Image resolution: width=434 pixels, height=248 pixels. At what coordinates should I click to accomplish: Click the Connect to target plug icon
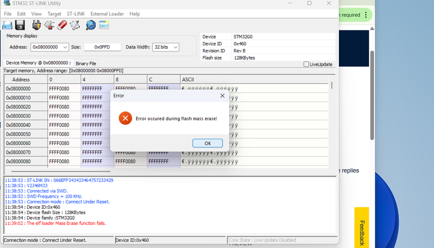click(36, 25)
